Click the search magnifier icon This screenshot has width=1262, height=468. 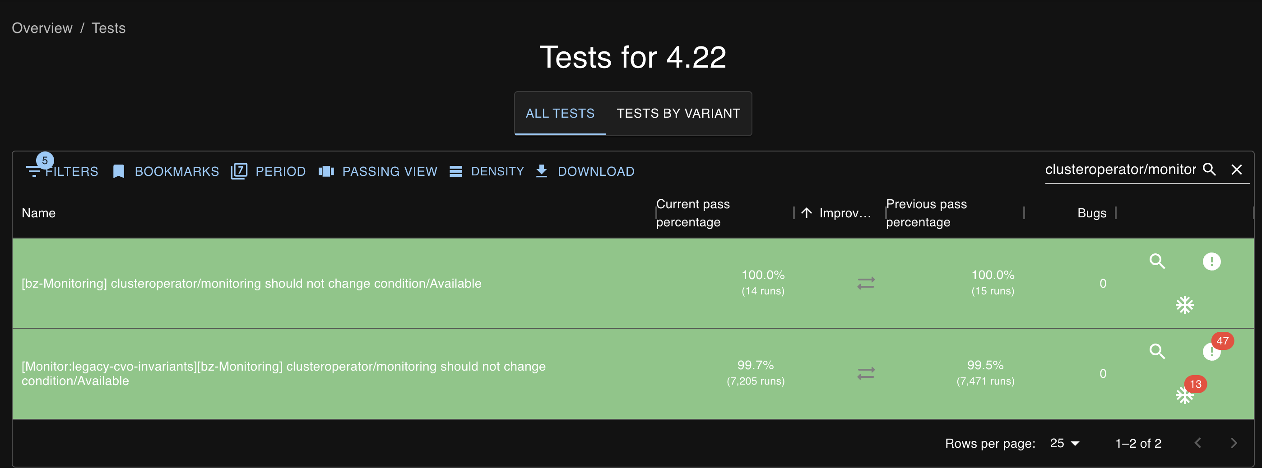[x=1209, y=170]
